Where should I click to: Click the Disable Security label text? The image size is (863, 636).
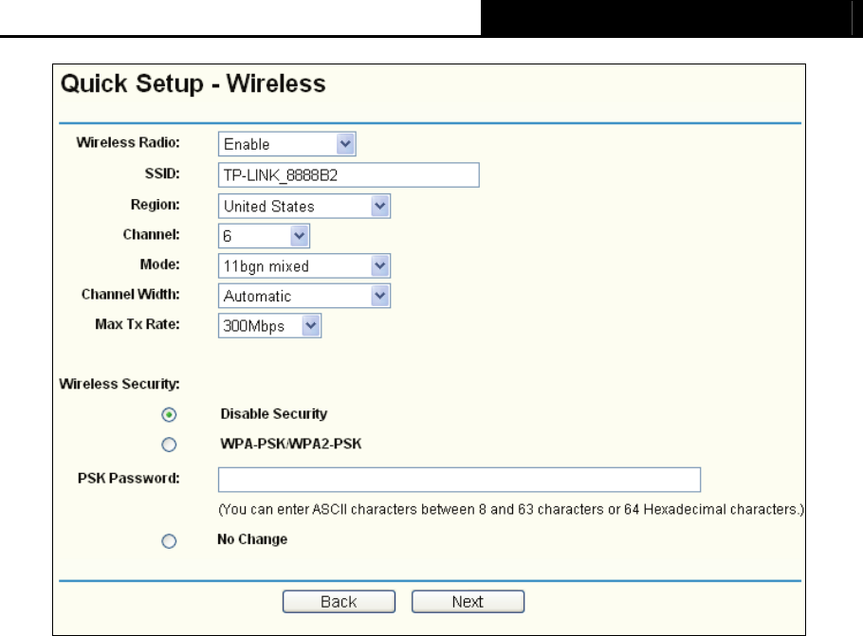273,413
